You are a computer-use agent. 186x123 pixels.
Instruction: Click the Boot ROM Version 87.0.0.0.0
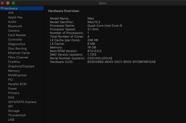94,51
